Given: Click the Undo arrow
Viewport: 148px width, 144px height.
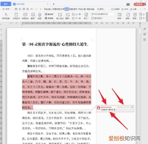Looking at the screenshot, I should [32, 9].
